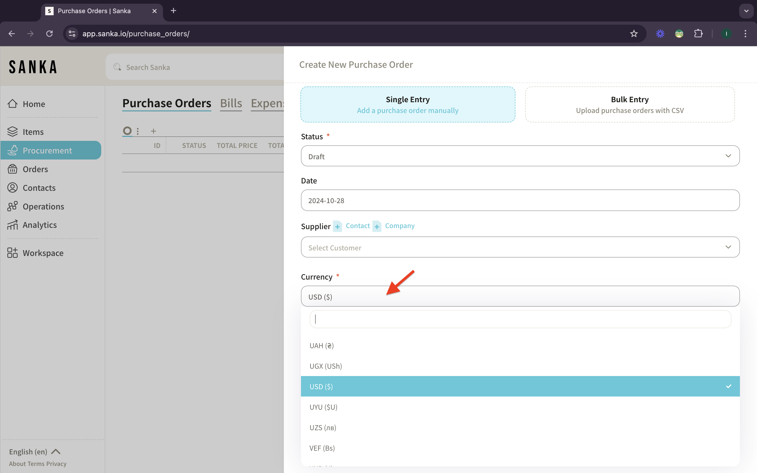757x473 pixels.
Task: Click the Home icon in sidebar
Action: click(x=13, y=104)
